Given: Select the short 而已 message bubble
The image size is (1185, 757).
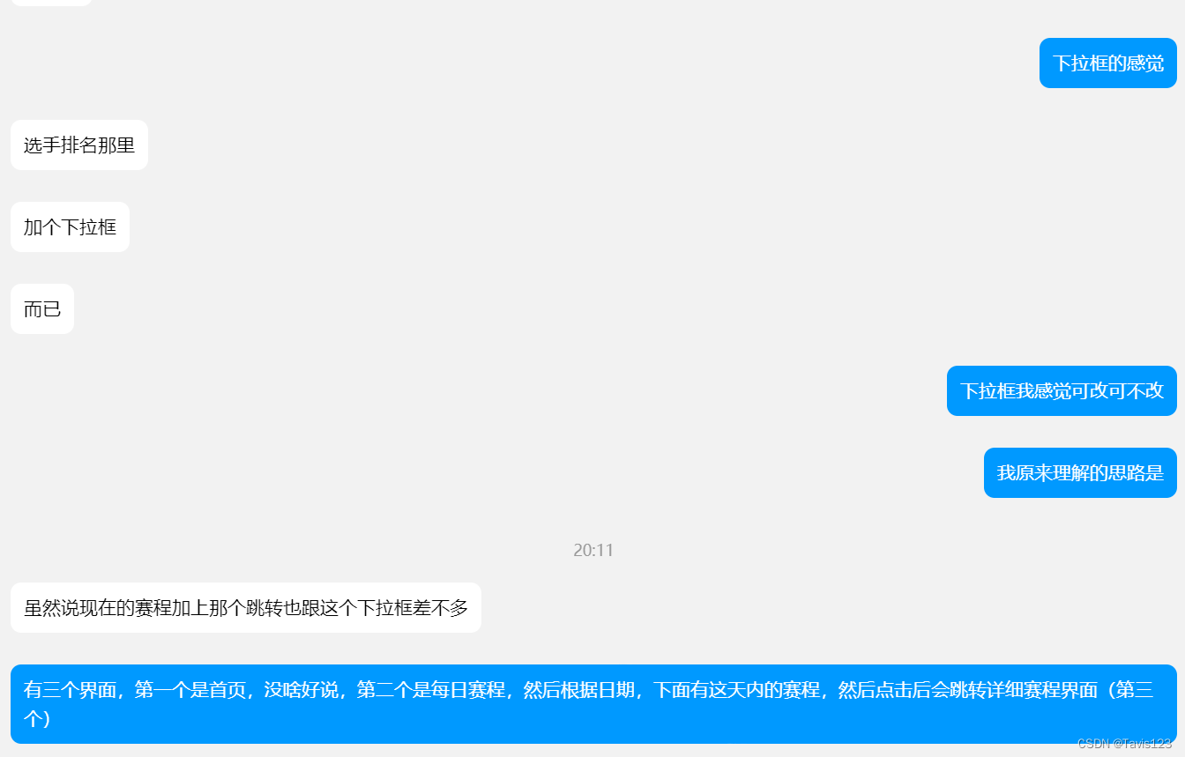Looking at the screenshot, I should [41, 308].
